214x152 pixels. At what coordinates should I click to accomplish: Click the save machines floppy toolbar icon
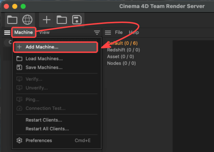[x=77, y=20]
